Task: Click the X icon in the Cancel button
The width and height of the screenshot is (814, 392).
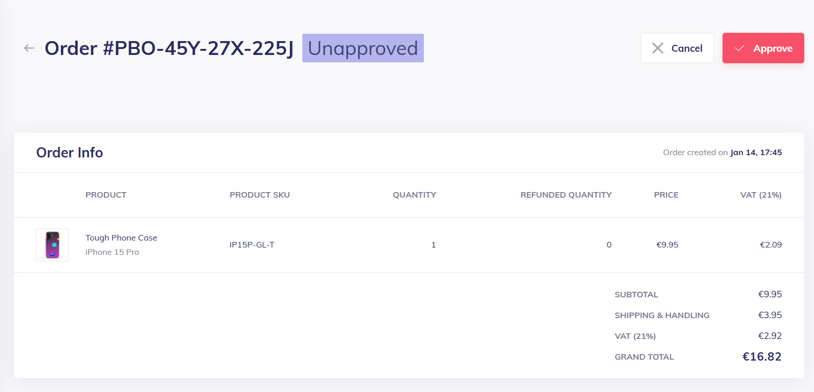Action: (x=657, y=48)
